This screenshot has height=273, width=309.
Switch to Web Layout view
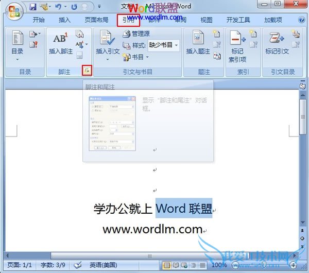(184, 265)
